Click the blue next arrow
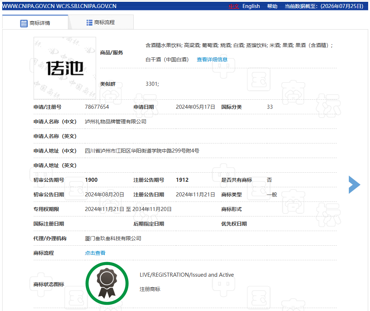Image resolution: width=370 pixels, height=311 pixels. coord(354,185)
